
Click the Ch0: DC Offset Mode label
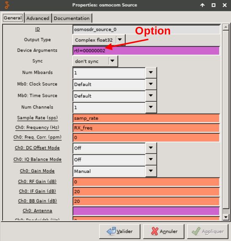click(x=37, y=148)
